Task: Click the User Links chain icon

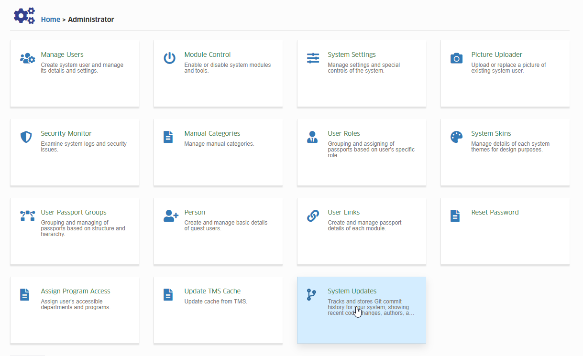Action: 313,216
